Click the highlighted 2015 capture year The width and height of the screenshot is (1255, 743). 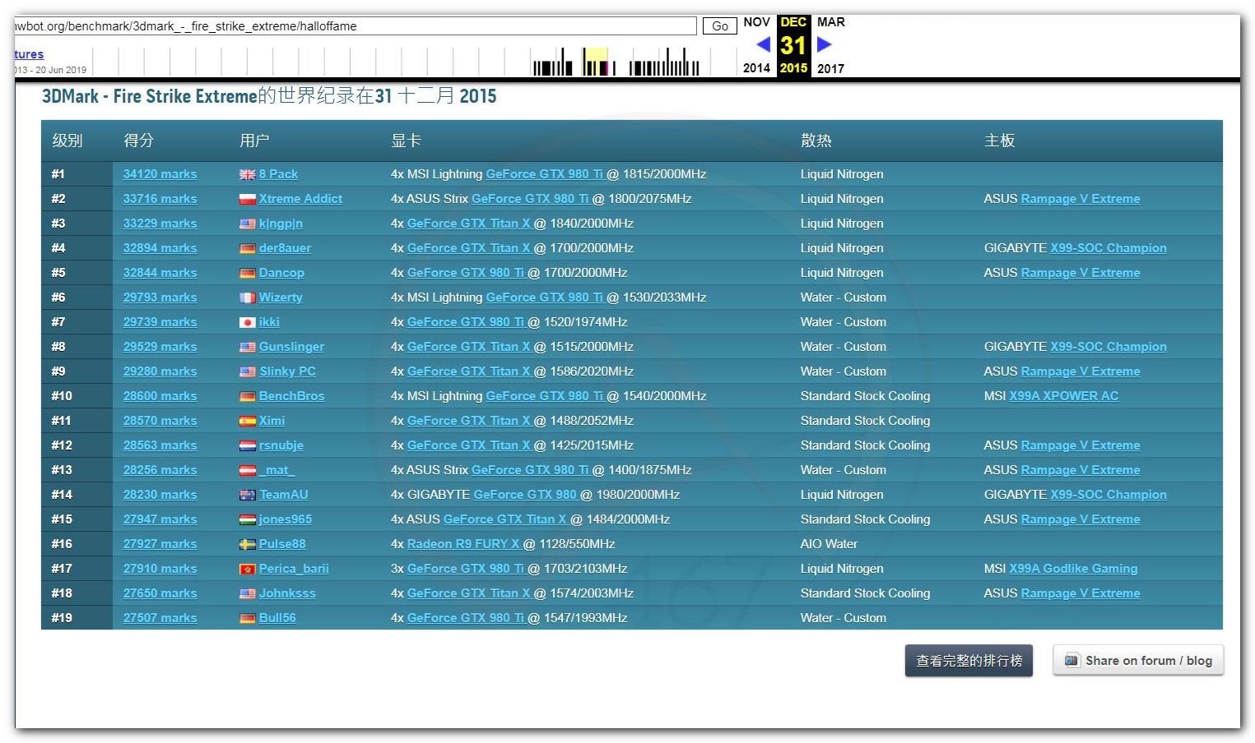(x=793, y=68)
